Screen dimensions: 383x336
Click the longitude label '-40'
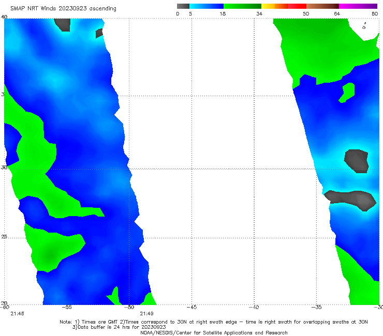254,307
